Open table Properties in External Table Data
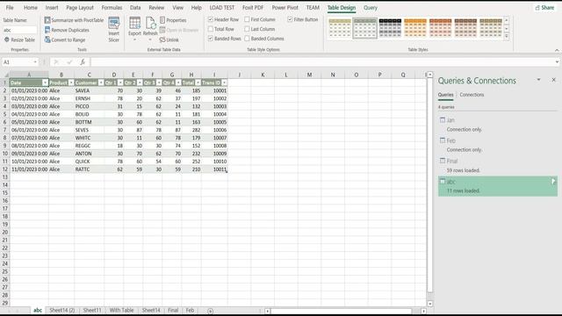Image resolution: width=562 pixels, height=316 pixels. coord(173,20)
